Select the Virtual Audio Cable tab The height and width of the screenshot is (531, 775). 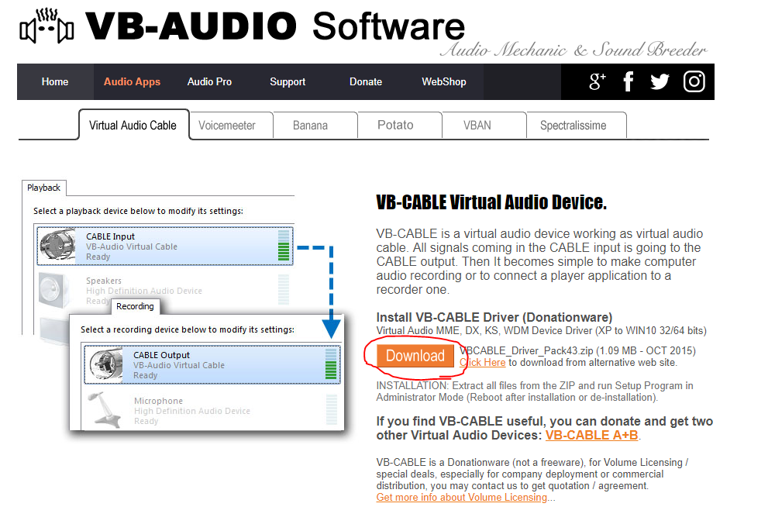133,125
